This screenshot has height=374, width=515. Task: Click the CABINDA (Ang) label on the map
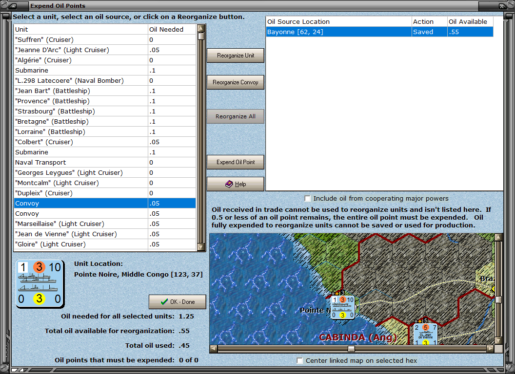pos(357,337)
